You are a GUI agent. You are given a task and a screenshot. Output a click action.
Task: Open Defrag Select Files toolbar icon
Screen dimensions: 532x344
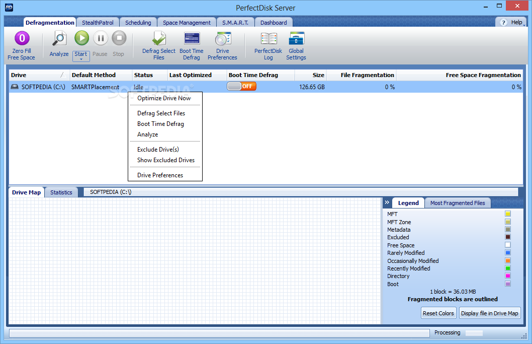click(x=159, y=38)
